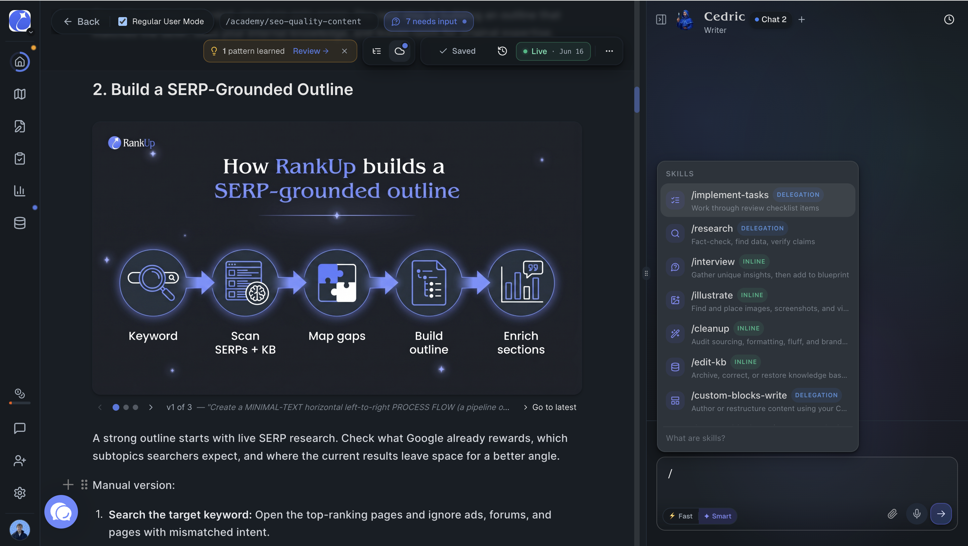The height and width of the screenshot is (546, 968).
Task: Select the /custom-blocks-write skill
Action: [x=758, y=401]
